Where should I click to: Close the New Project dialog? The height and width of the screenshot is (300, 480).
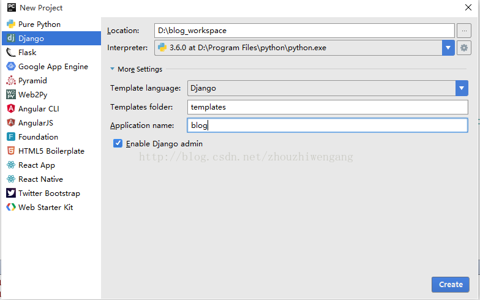tap(468, 7)
